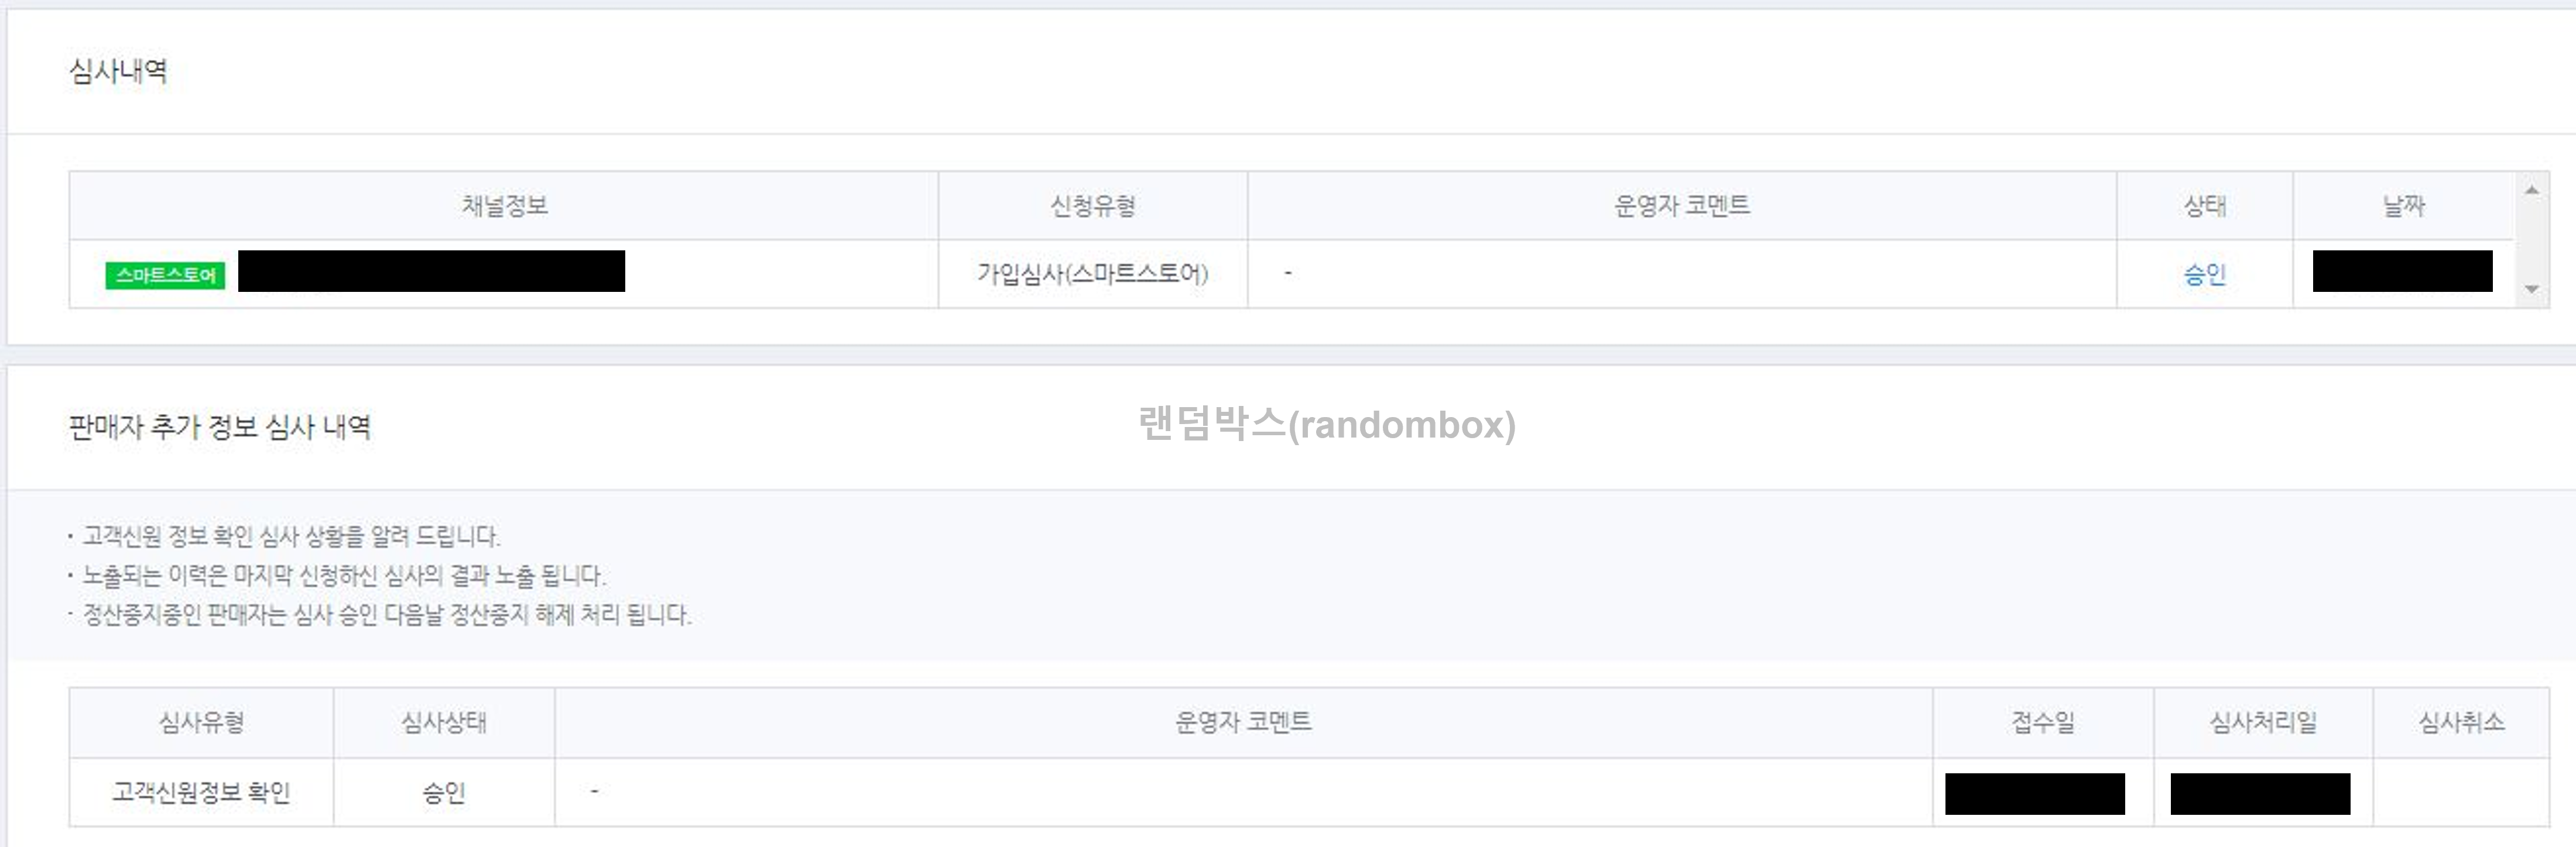Image resolution: width=2576 pixels, height=847 pixels.
Task: Select the 신청유형 column header
Action: click(x=1093, y=205)
